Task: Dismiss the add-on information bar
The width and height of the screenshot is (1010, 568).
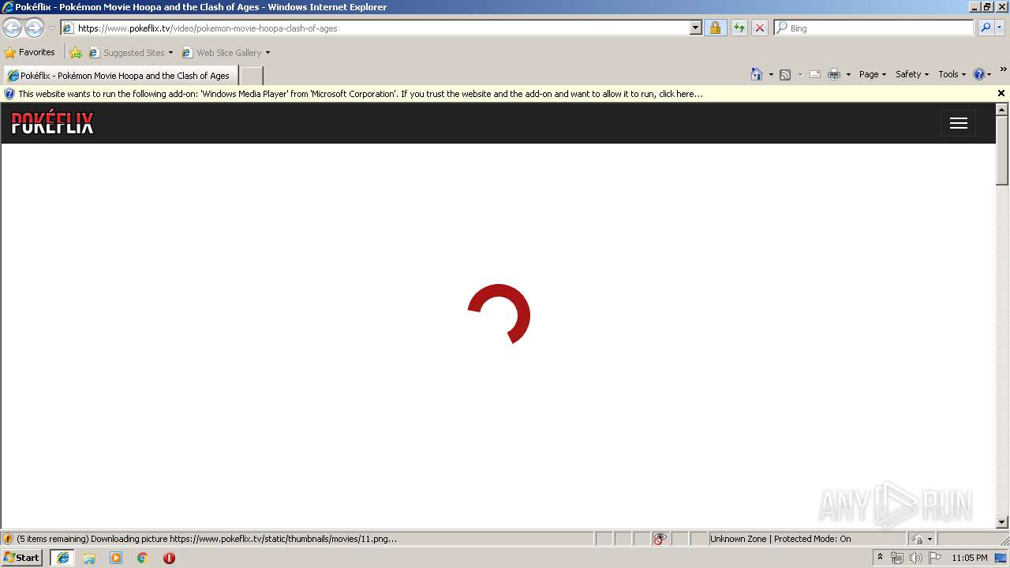Action: pos(1001,94)
